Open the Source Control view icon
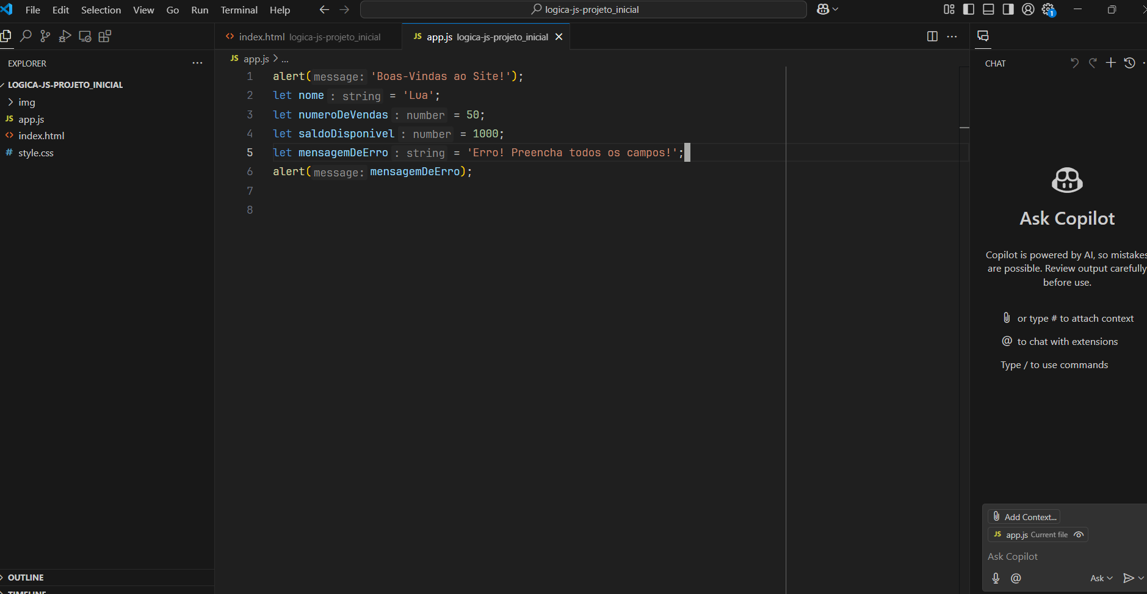Screen dimensions: 1147x594 pos(45,37)
